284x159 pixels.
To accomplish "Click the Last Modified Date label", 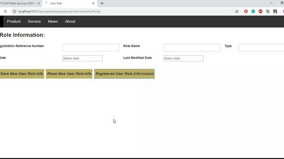I will pyautogui.click(x=138, y=58).
